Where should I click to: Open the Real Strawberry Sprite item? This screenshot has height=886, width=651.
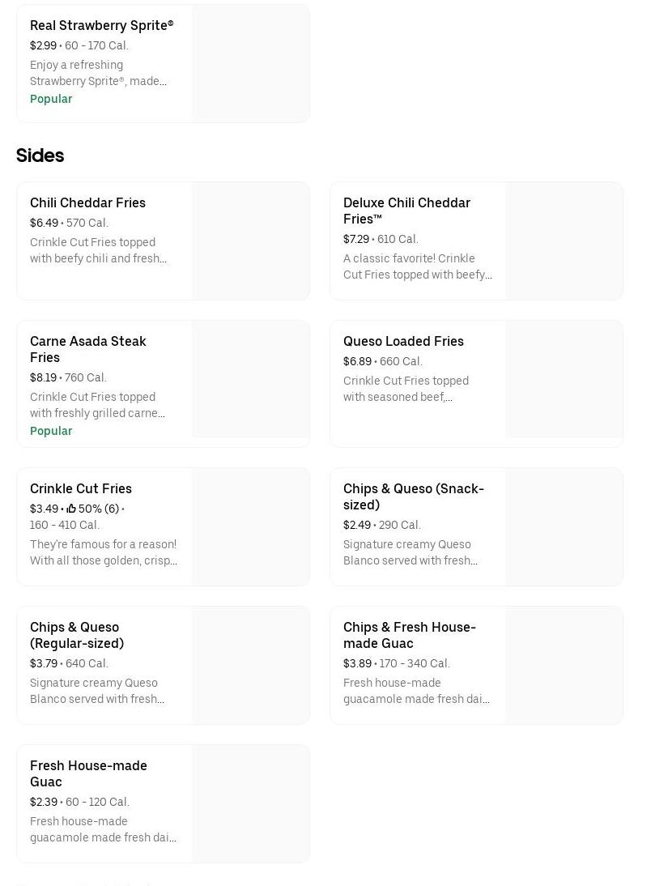[102, 26]
